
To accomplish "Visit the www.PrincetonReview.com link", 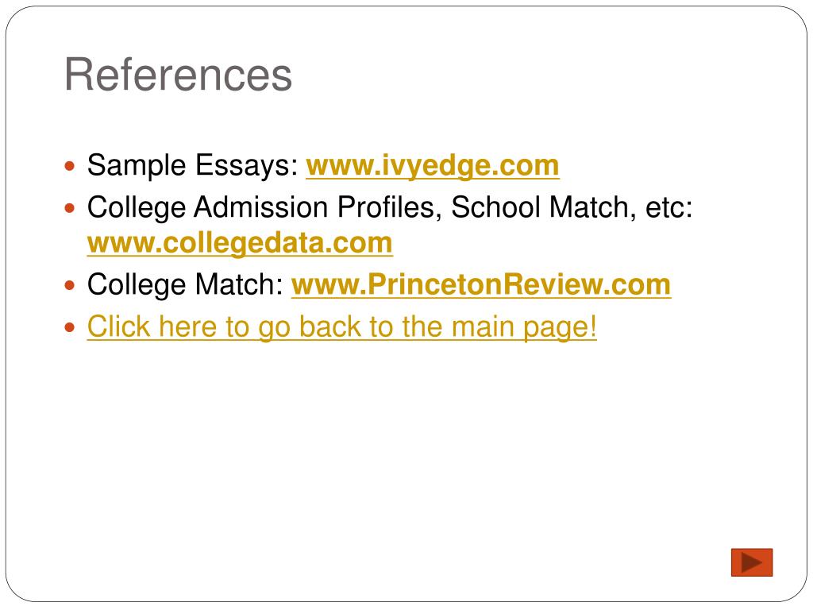I will coord(481,285).
